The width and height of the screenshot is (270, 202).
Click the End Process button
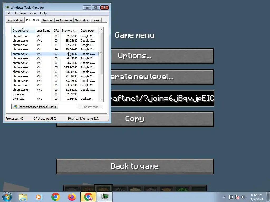[91, 107]
